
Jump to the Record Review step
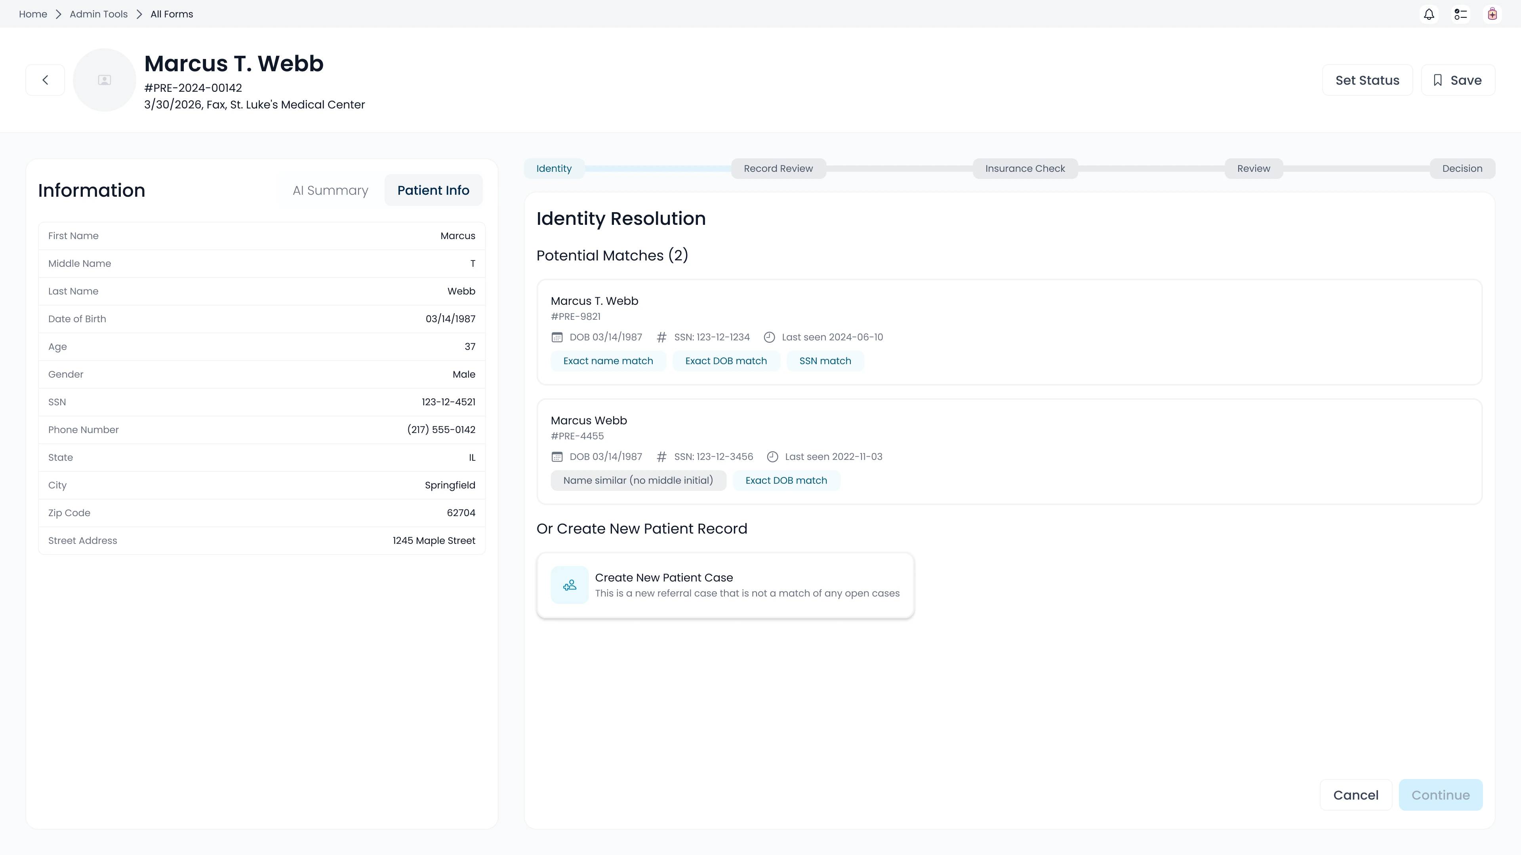click(x=778, y=169)
